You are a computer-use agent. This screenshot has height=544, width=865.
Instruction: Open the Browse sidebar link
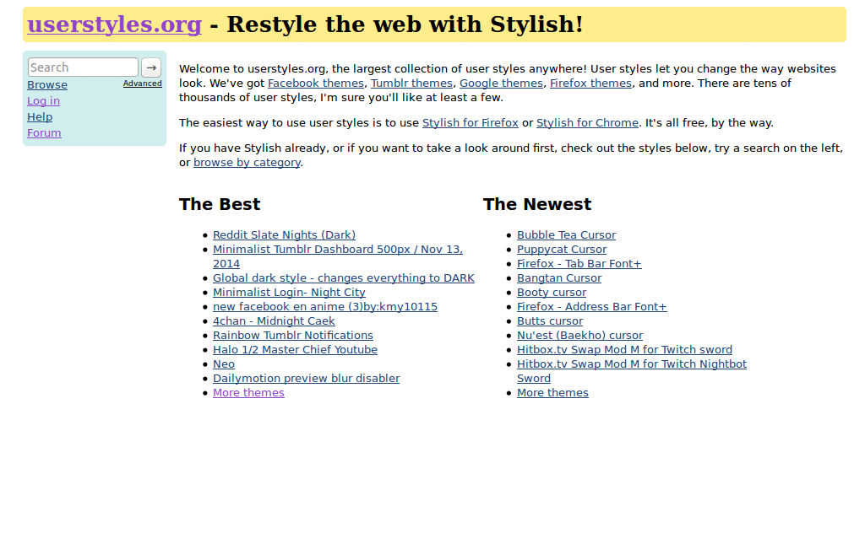(47, 85)
